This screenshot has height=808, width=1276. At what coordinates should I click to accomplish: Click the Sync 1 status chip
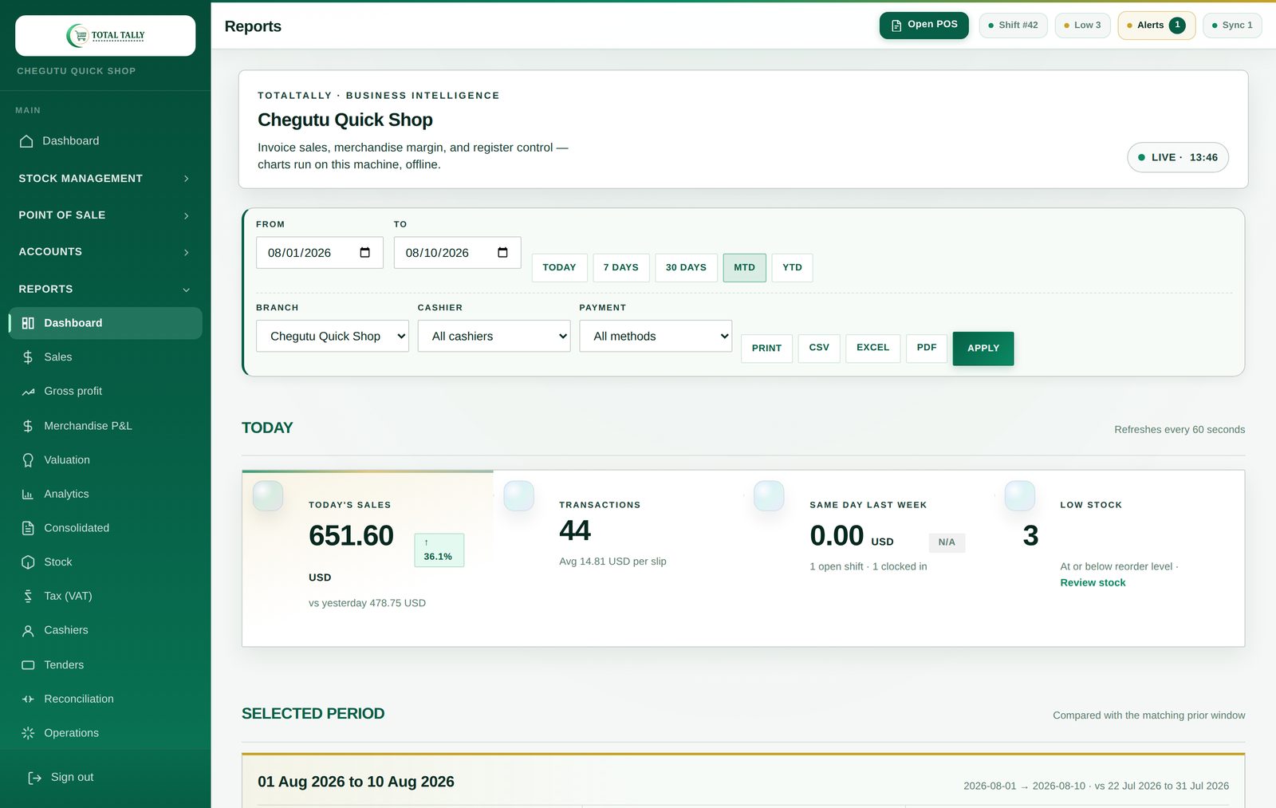[1232, 26]
